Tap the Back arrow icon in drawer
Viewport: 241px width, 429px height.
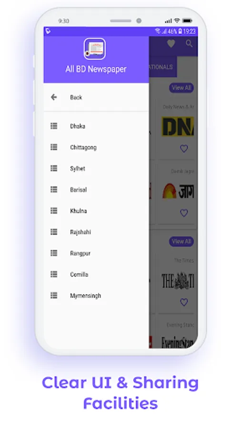pos(54,97)
